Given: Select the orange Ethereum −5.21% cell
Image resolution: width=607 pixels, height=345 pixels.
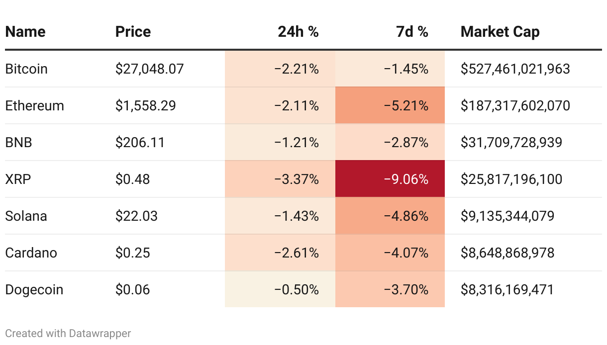Looking at the screenshot, I should click(390, 105).
